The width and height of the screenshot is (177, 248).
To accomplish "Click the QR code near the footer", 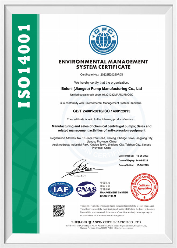I will pyautogui.click(x=59, y=211).
